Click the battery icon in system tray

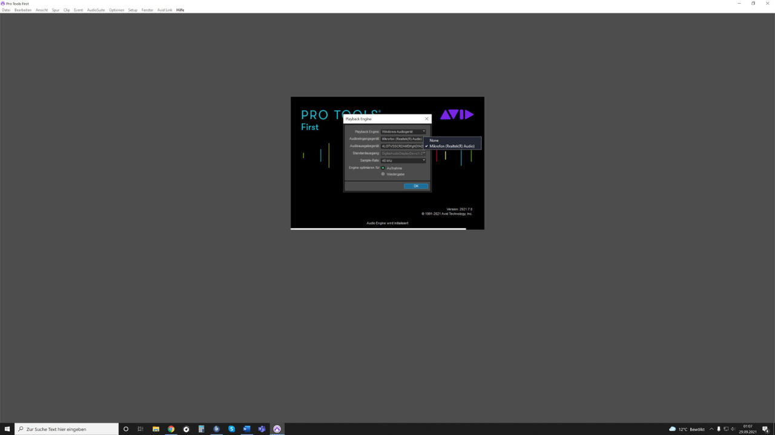(719, 429)
